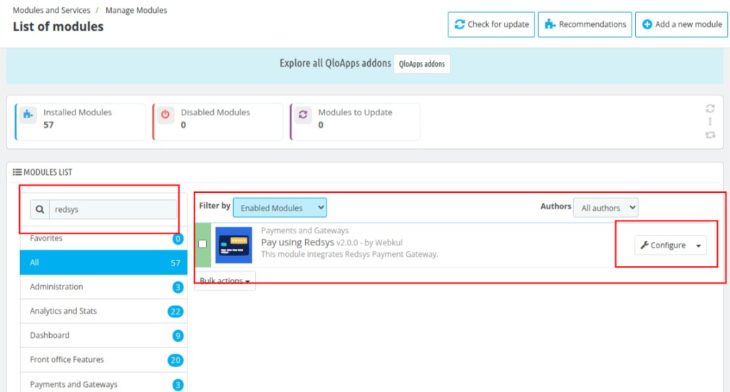Open the Bulk actions dropdown
The width and height of the screenshot is (730, 392).
tap(225, 281)
